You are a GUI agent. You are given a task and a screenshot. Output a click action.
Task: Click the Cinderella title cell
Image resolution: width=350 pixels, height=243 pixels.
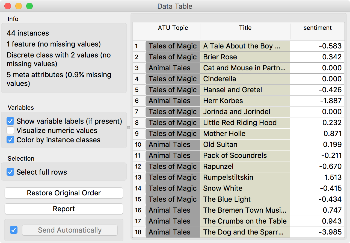click(245, 79)
